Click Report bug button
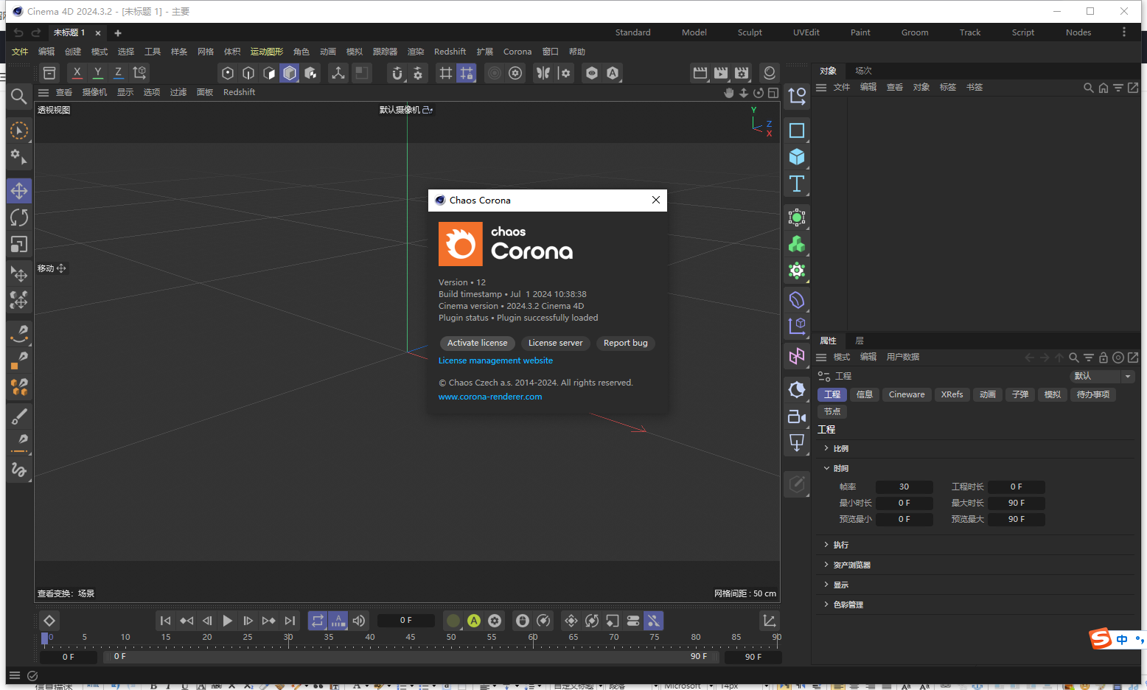The width and height of the screenshot is (1147, 690). tap(625, 343)
